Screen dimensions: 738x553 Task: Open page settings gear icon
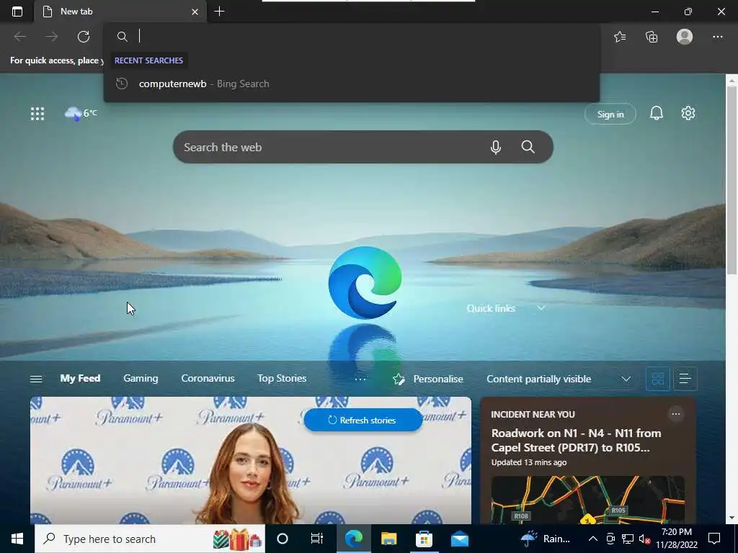pyautogui.click(x=688, y=113)
